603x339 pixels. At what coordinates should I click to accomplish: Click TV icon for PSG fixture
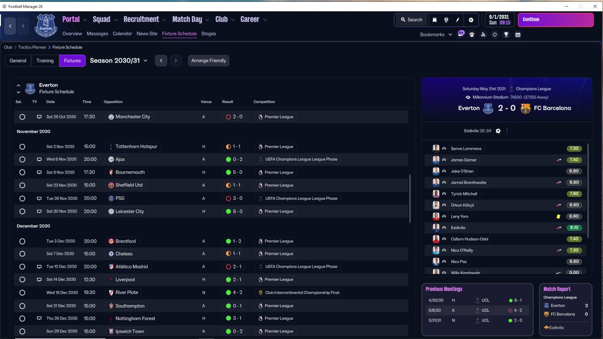pos(40,199)
